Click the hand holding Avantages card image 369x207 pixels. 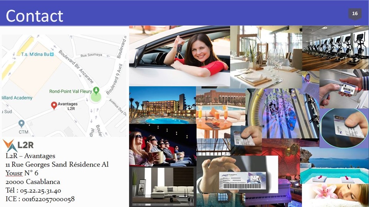click(x=237, y=175)
